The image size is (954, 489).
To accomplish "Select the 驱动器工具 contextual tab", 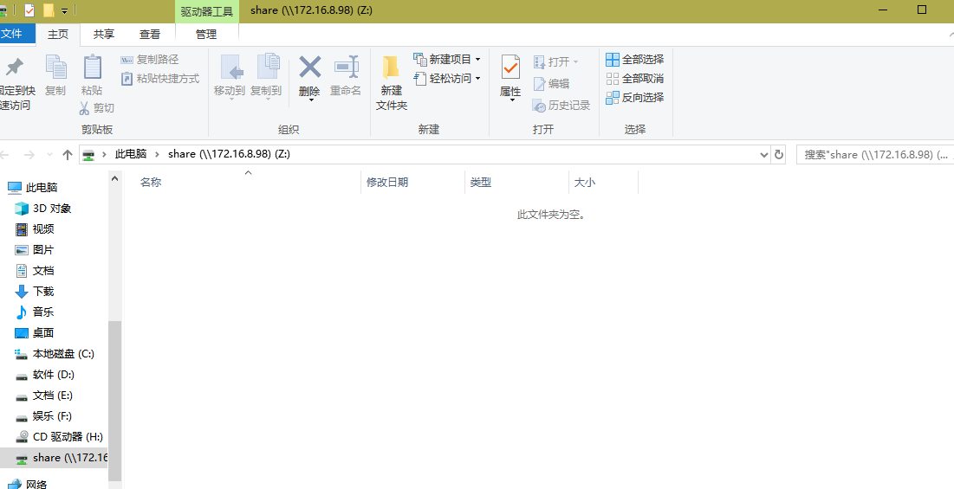I will point(207,11).
